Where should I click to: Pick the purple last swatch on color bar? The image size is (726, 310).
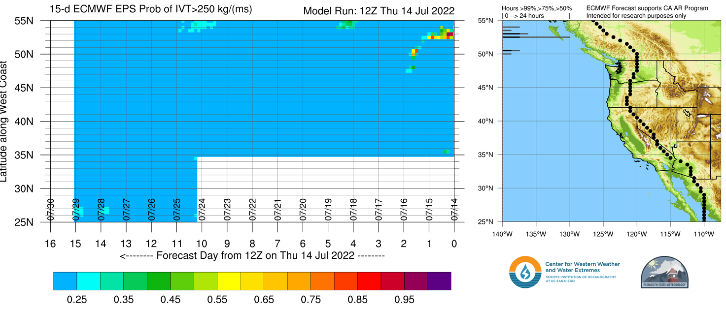pyautogui.click(x=439, y=281)
